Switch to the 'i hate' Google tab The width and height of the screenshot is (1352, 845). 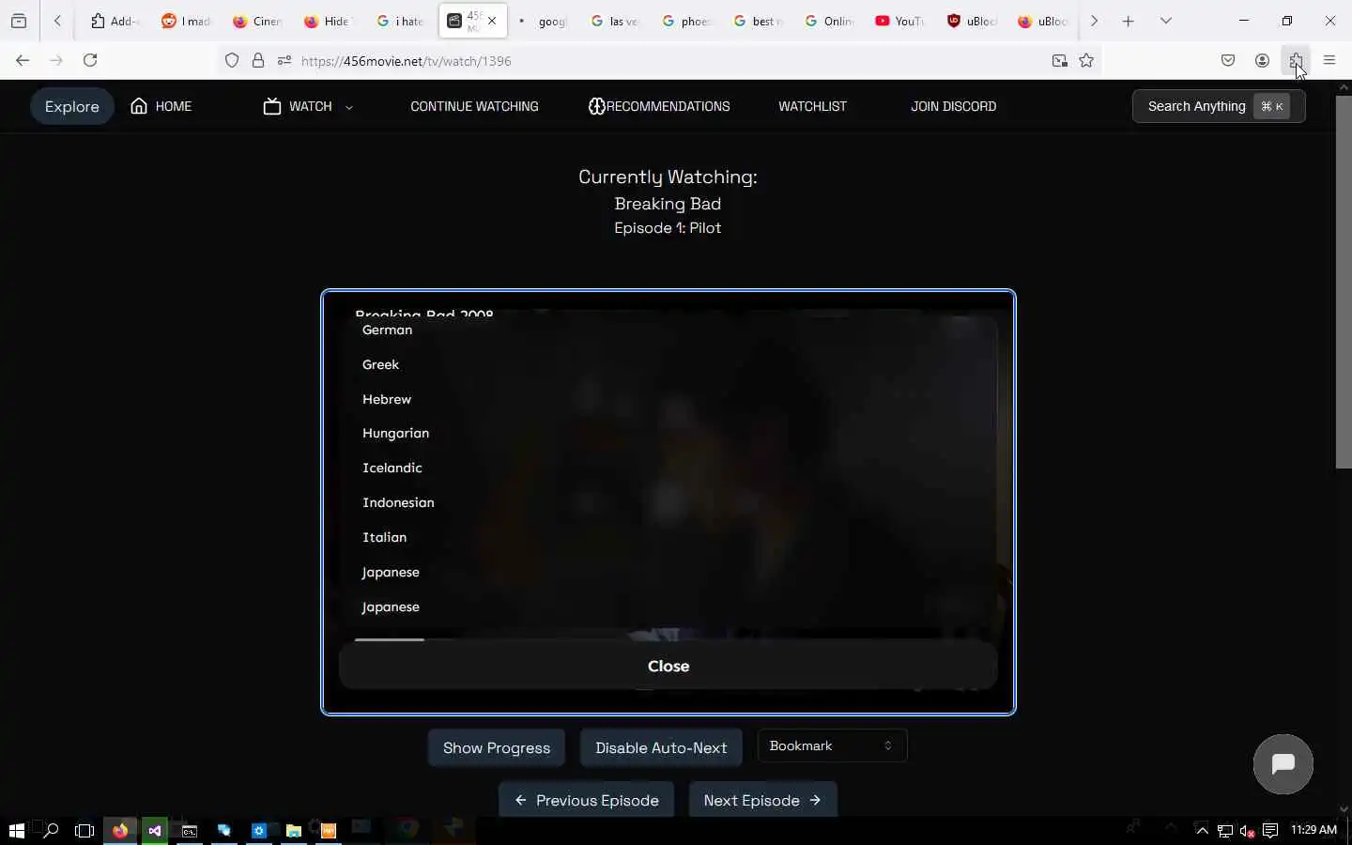[399, 21]
